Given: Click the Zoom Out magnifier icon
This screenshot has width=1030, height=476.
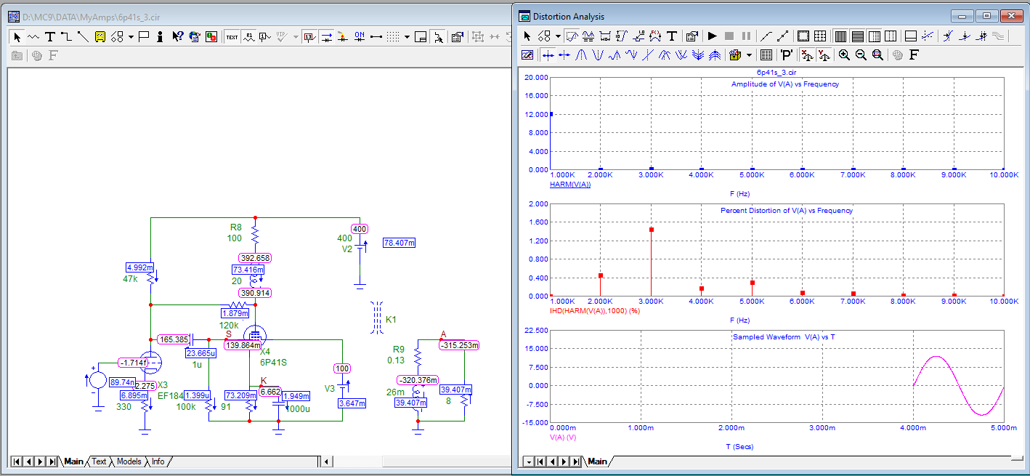Looking at the screenshot, I should click(x=861, y=55).
